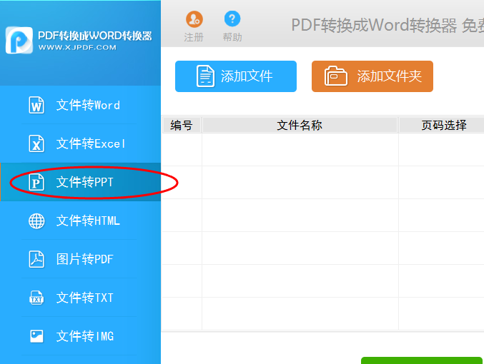
Task: Click the PPT icon inside the red oval
Action: coord(36,183)
